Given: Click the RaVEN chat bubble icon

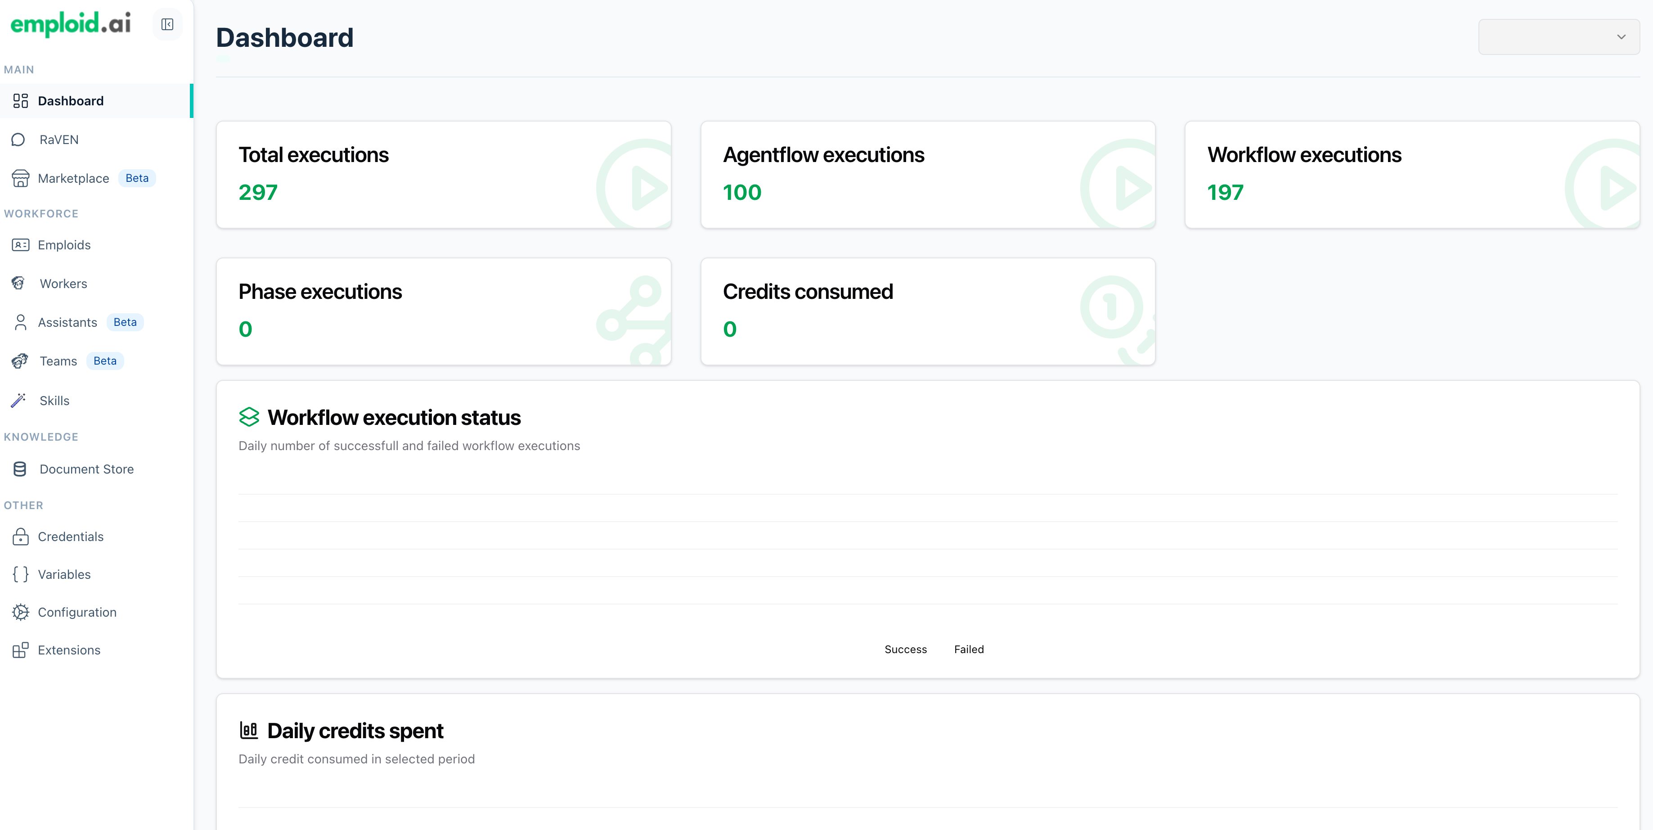Looking at the screenshot, I should tap(18, 139).
